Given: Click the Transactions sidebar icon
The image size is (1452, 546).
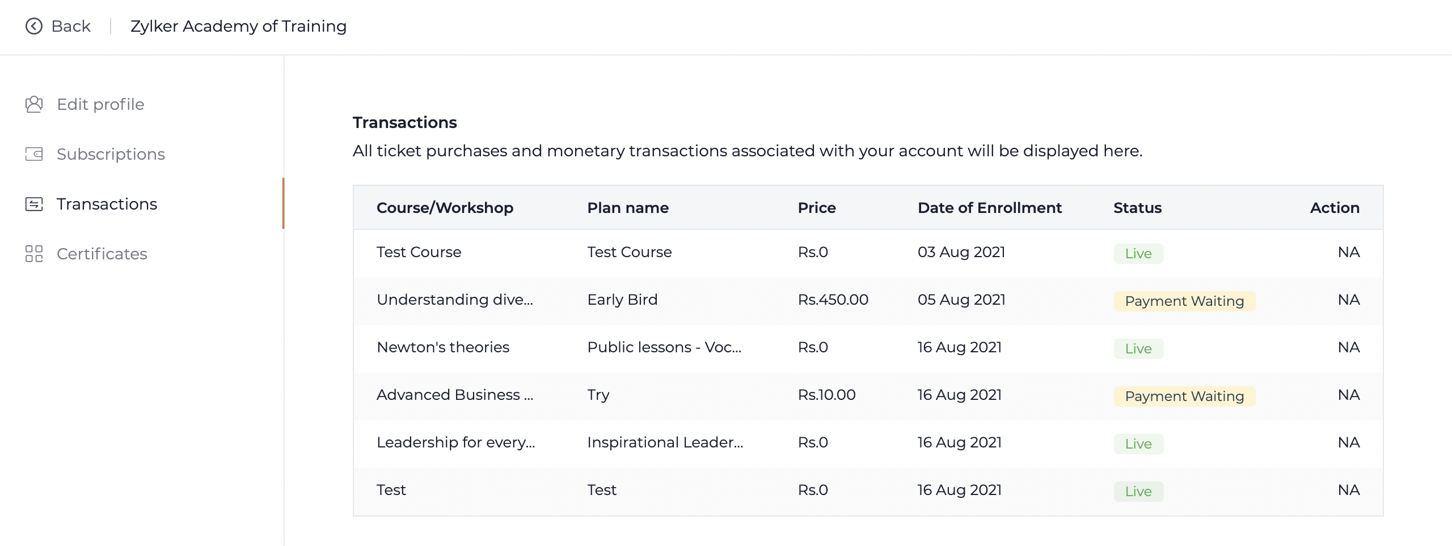Looking at the screenshot, I should tap(34, 204).
